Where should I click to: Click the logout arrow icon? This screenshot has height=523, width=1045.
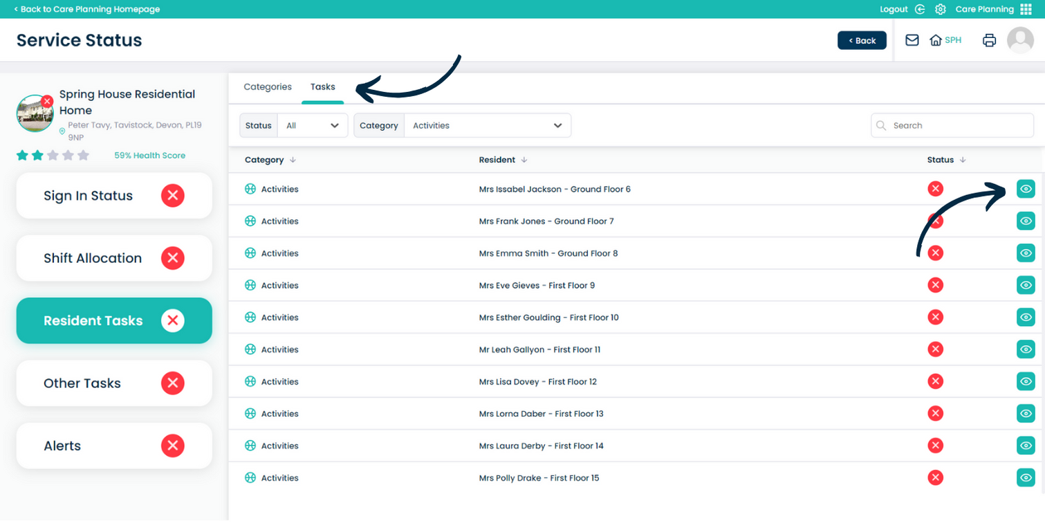click(920, 9)
